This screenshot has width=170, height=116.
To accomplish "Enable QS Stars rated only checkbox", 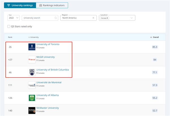I will [x=9, y=26].
